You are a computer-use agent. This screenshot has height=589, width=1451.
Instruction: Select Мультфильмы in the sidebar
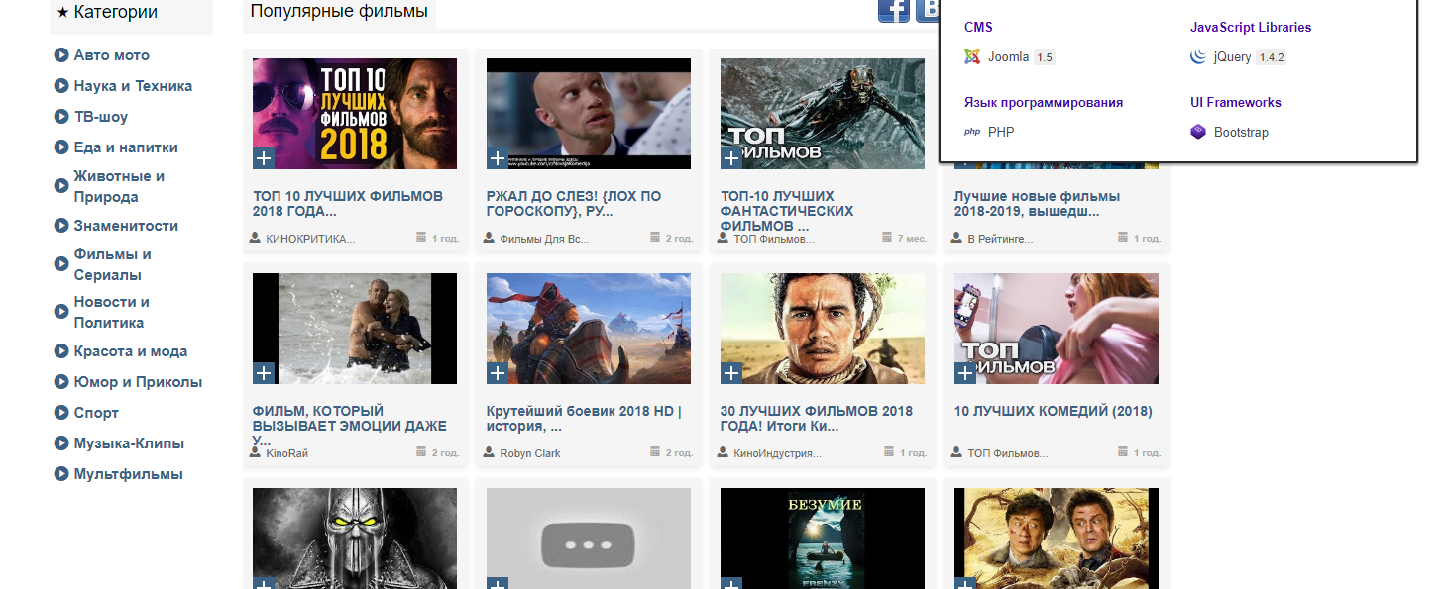pyautogui.click(x=128, y=474)
